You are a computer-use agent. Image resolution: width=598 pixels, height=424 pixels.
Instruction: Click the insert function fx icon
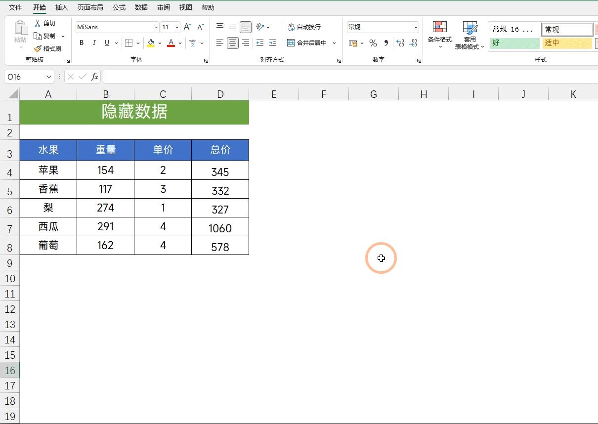pyautogui.click(x=94, y=77)
